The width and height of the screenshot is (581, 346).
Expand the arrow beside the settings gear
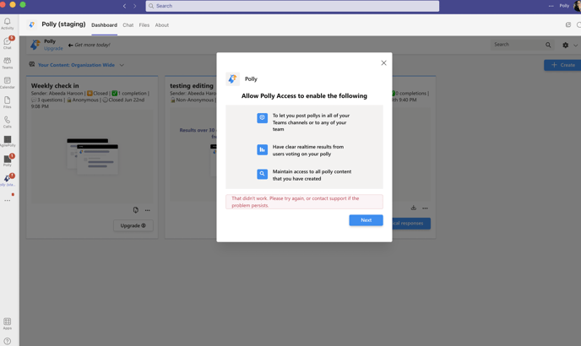point(575,46)
